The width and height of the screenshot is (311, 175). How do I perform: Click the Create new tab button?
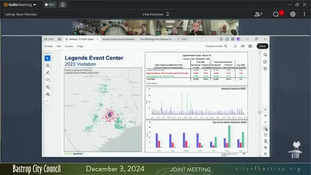(182, 39)
